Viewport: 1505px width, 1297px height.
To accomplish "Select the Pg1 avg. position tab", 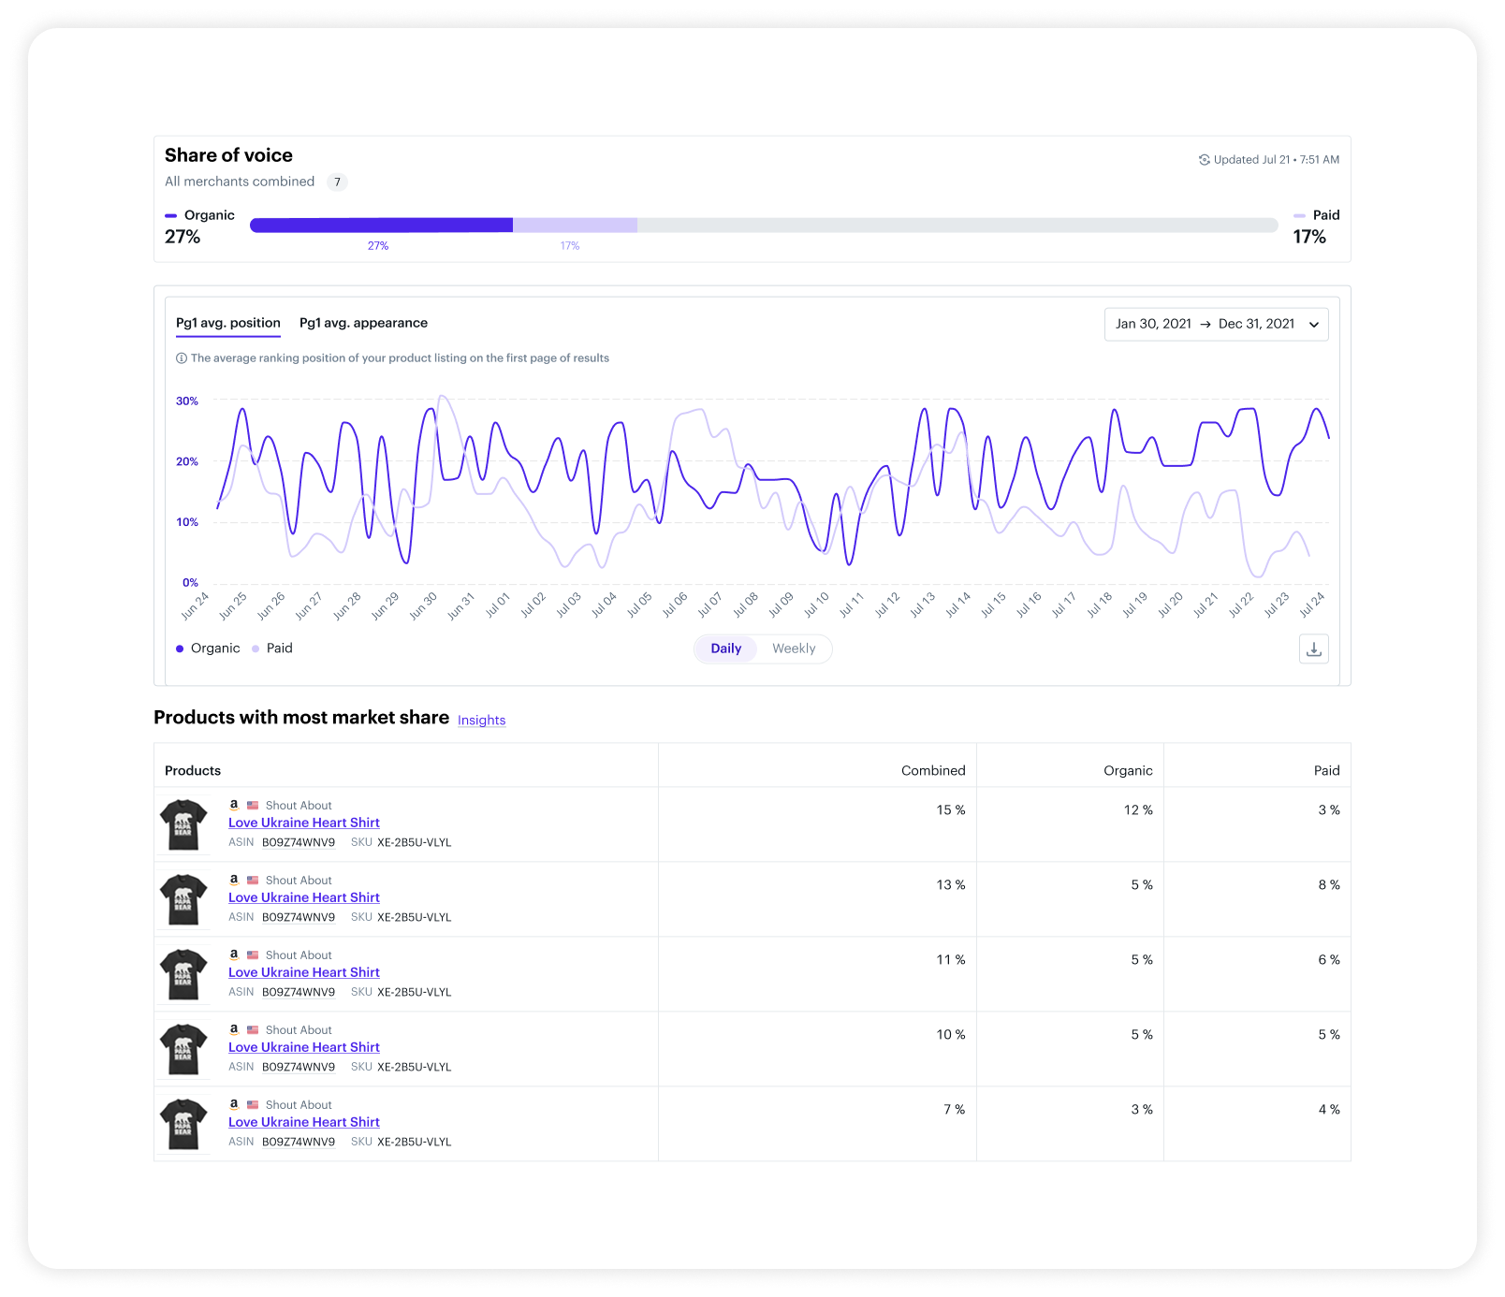I will pos(227,323).
